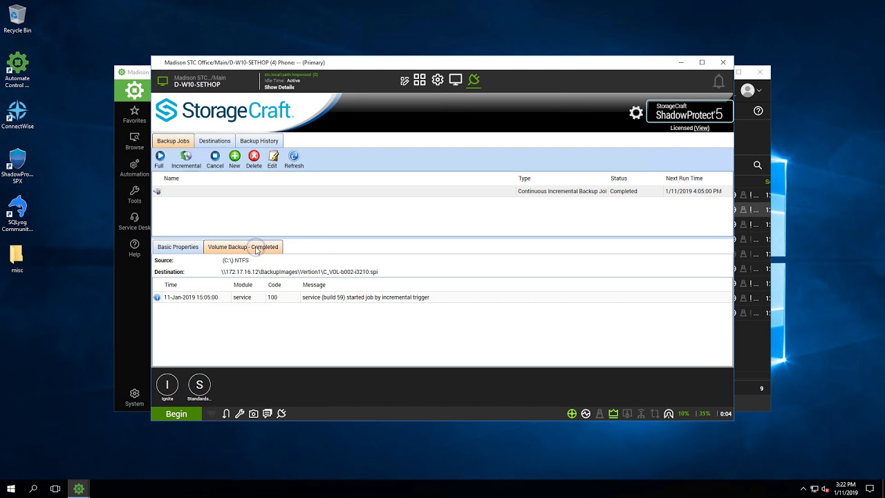
Task: Click the green plug plugin icon in header
Action: 474,80
